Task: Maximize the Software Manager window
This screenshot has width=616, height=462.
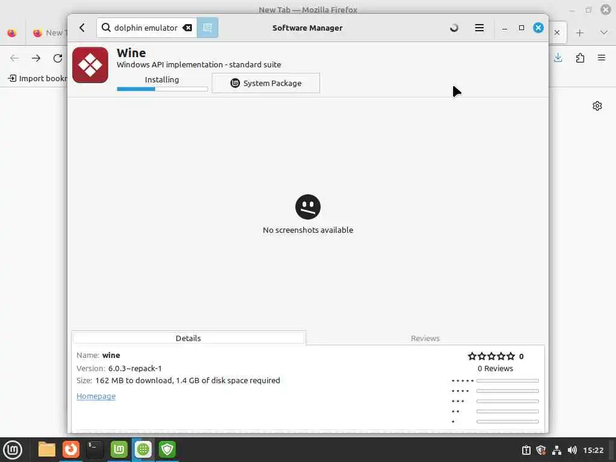Action: (522, 28)
